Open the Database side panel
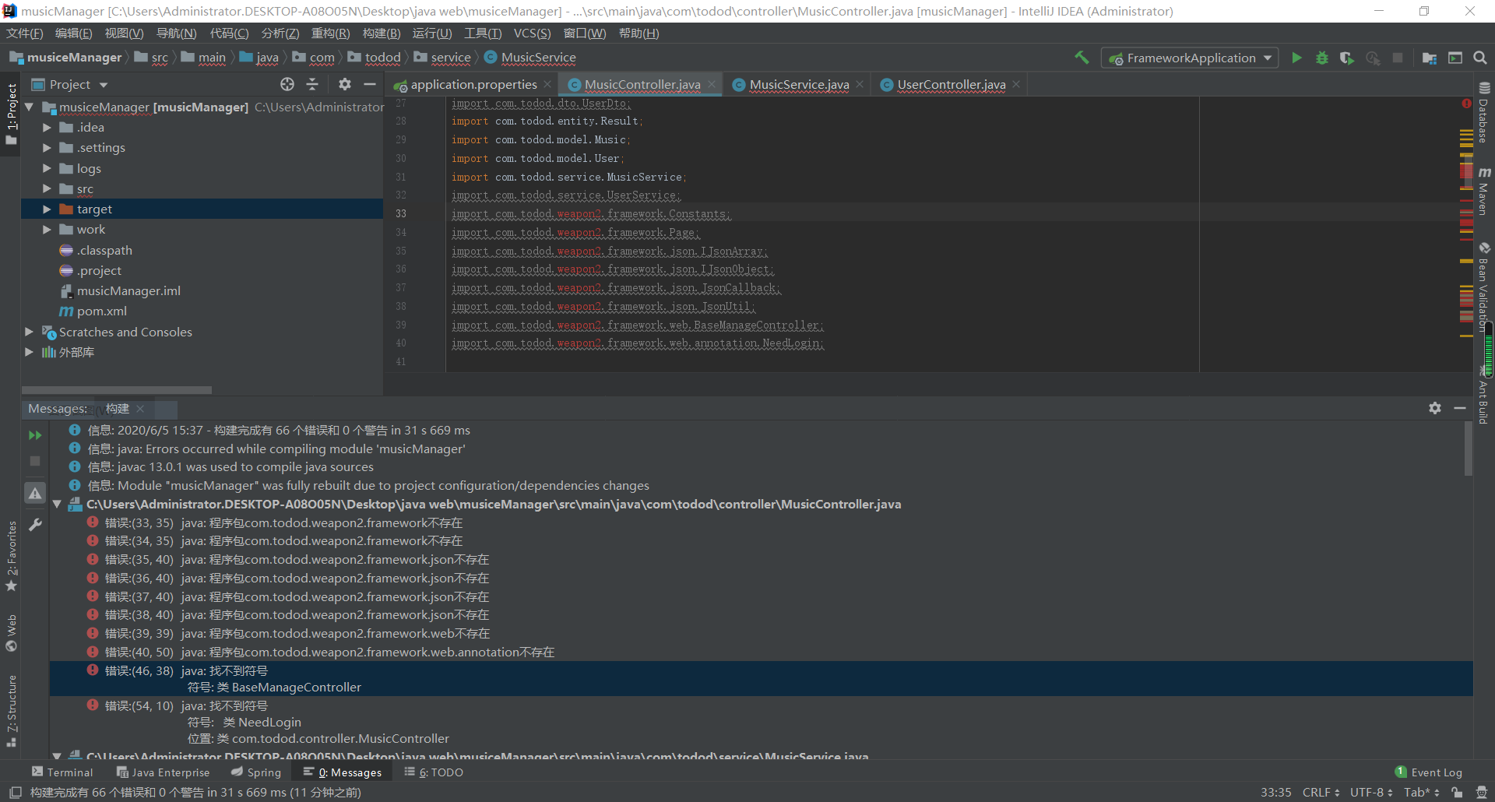The width and height of the screenshot is (1495, 802). click(x=1484, y=112)
